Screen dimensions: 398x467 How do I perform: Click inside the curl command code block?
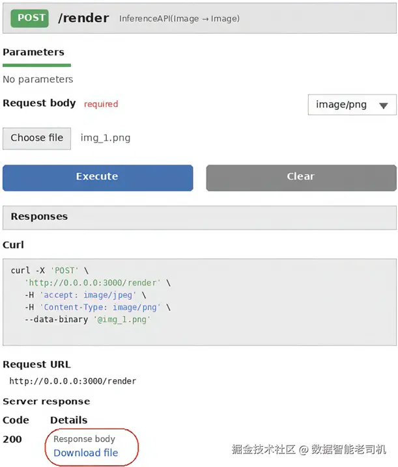coord(199,302)
